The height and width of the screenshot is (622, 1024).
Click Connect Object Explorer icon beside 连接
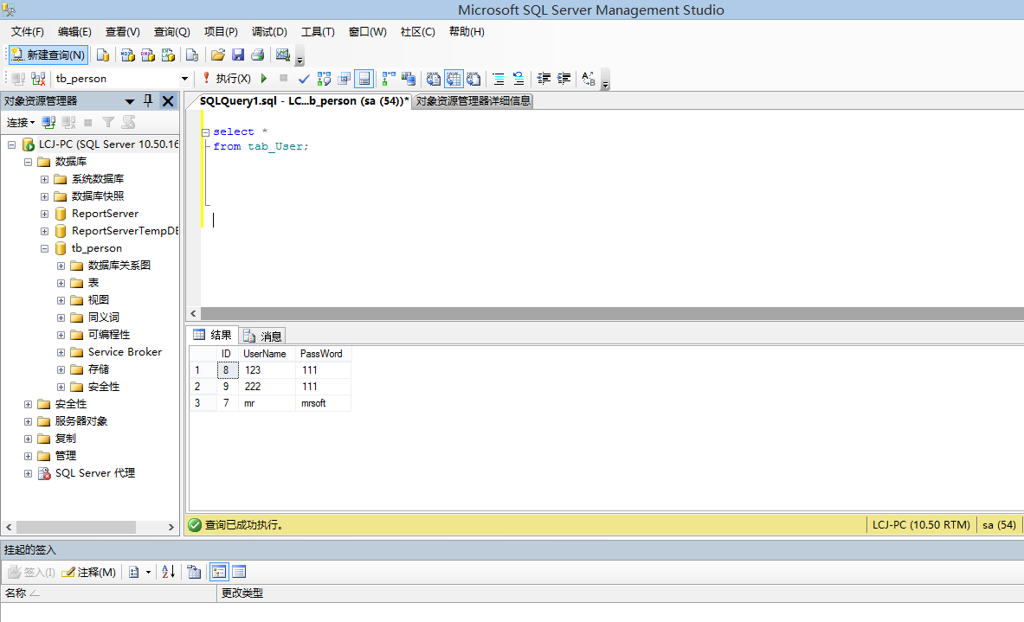48,122
